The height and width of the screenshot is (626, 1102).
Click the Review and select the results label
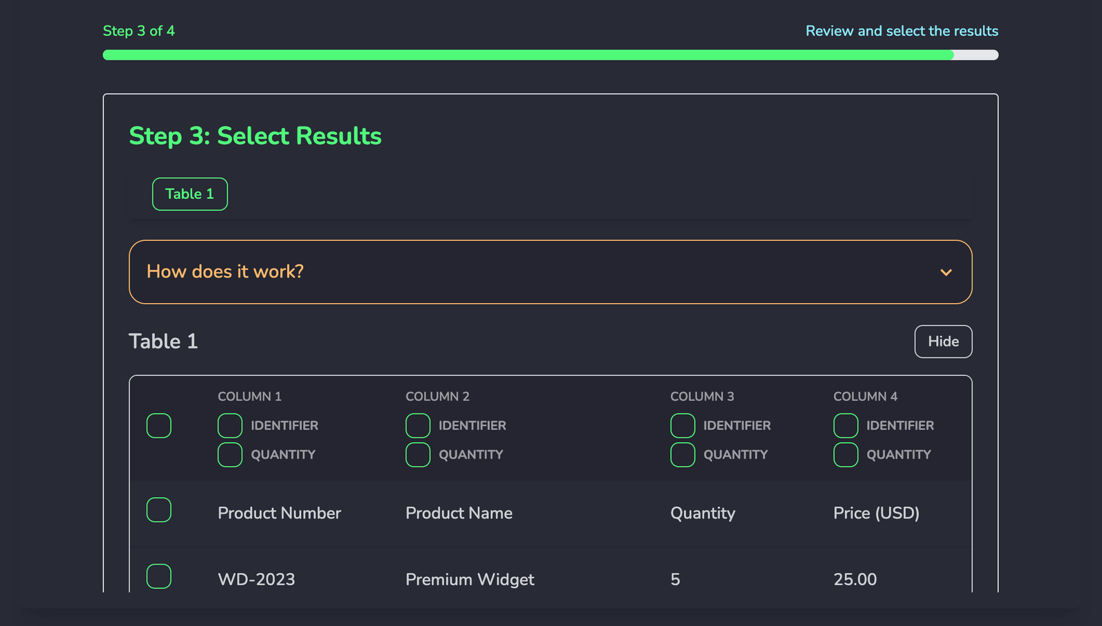pos(902,31)
